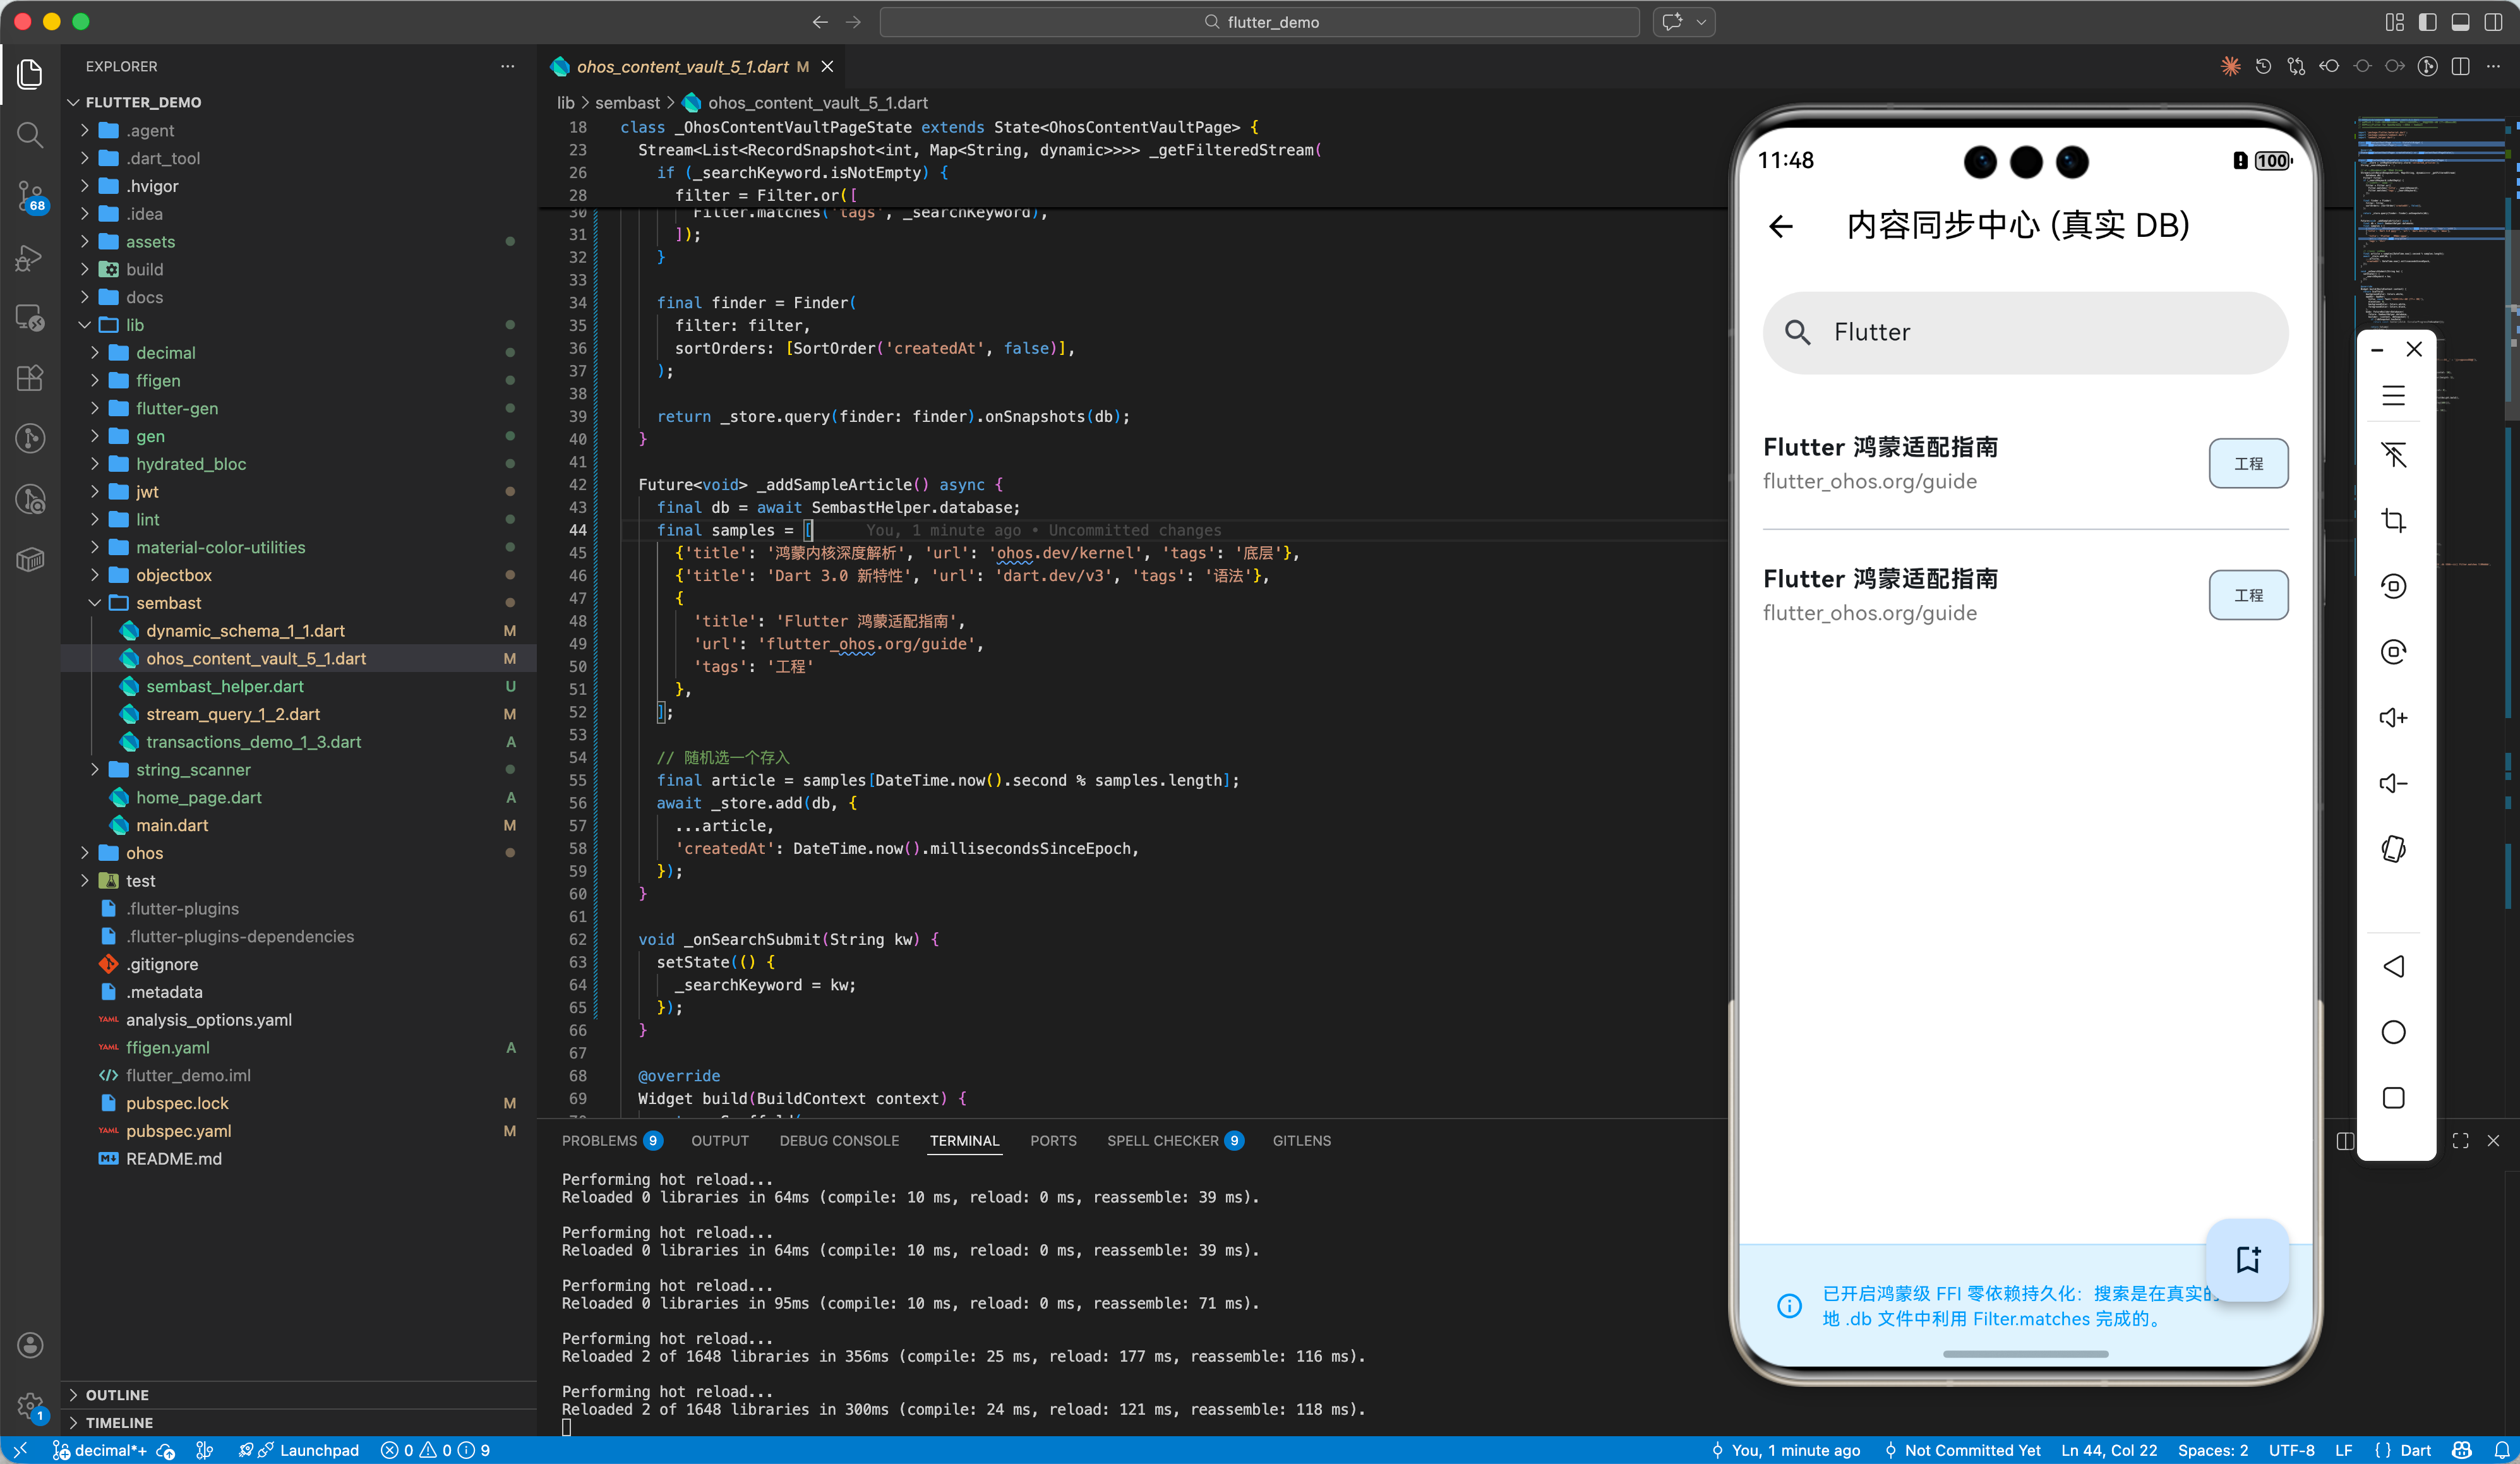
Task: Toggle the secondary side bar layout
Action: click(2495, 22)
